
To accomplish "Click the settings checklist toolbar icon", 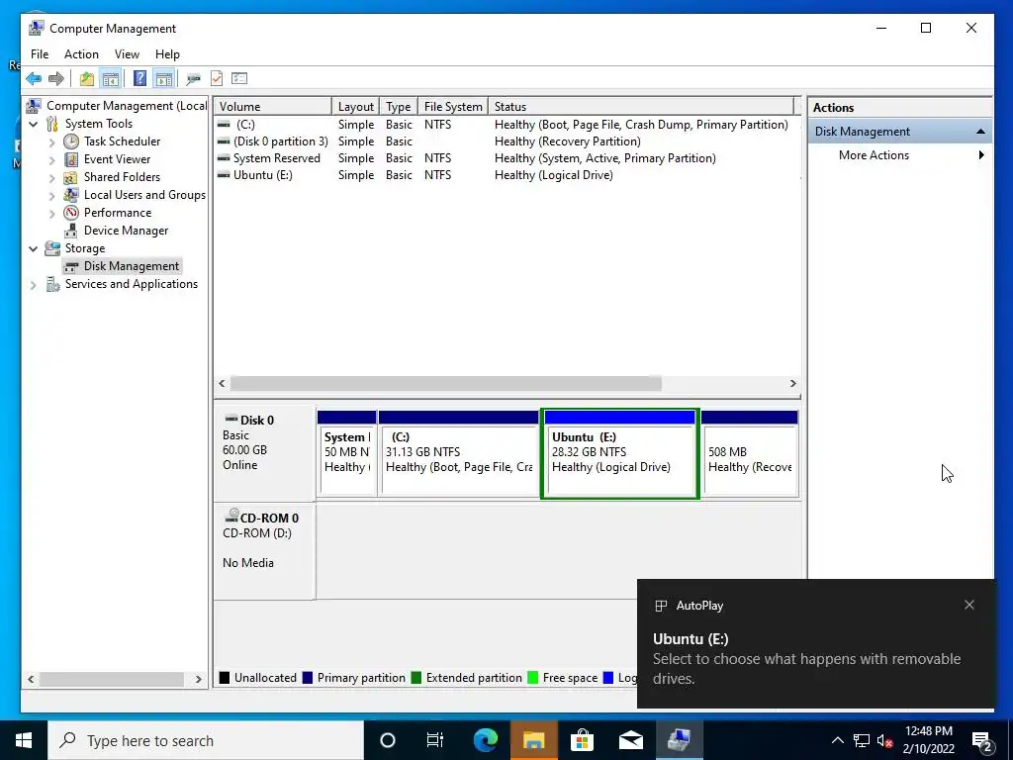I will tap(239, 79).
